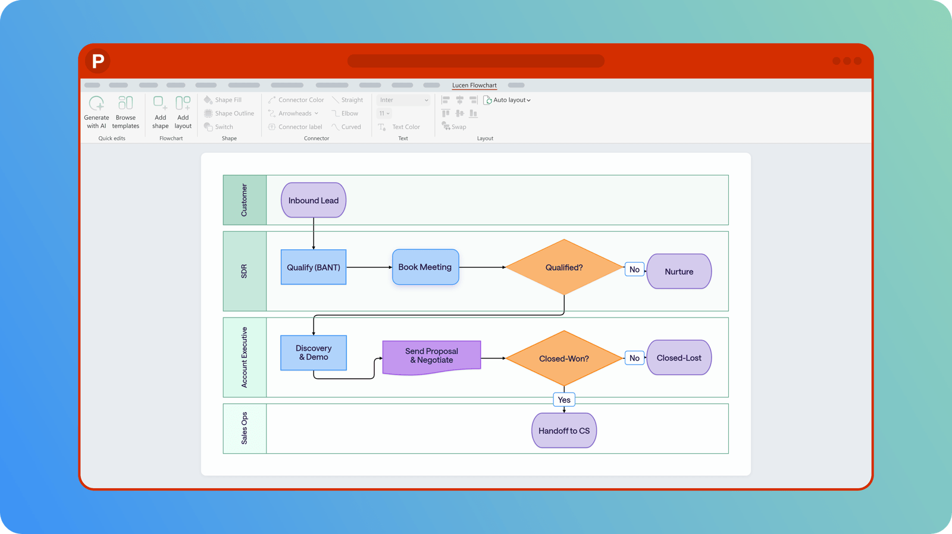Image resolution: width=952 pixels, height=534 pixels.
Task: Click the No label beside Closed-Lost
Action: [634, 358]
